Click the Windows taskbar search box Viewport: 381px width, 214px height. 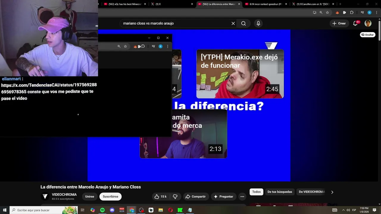(43, 210)
